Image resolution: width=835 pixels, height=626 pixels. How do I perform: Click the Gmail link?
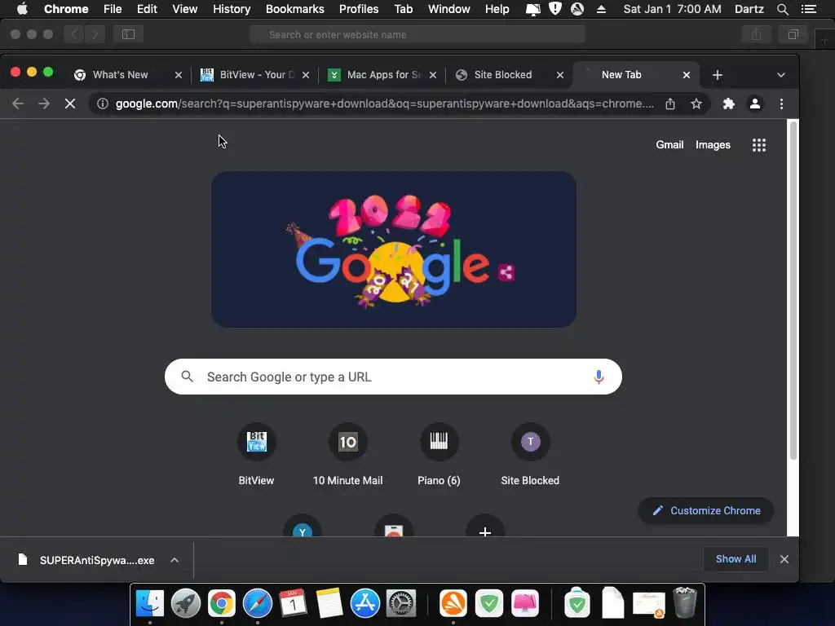point(669,145)
